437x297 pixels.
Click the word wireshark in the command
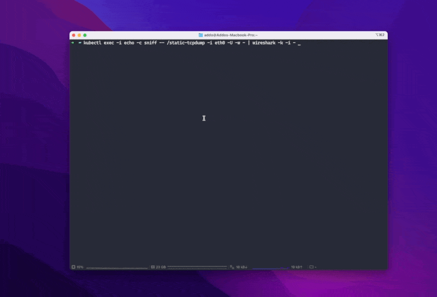(x=264, y=43)
